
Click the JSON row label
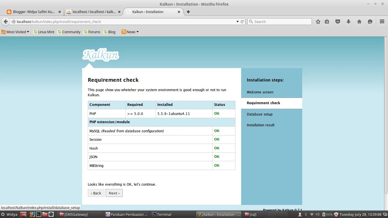click(x=93, y=157)
